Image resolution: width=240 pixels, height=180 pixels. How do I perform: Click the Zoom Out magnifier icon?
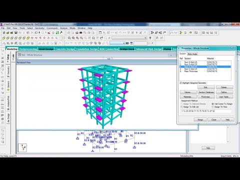(81, 38)
